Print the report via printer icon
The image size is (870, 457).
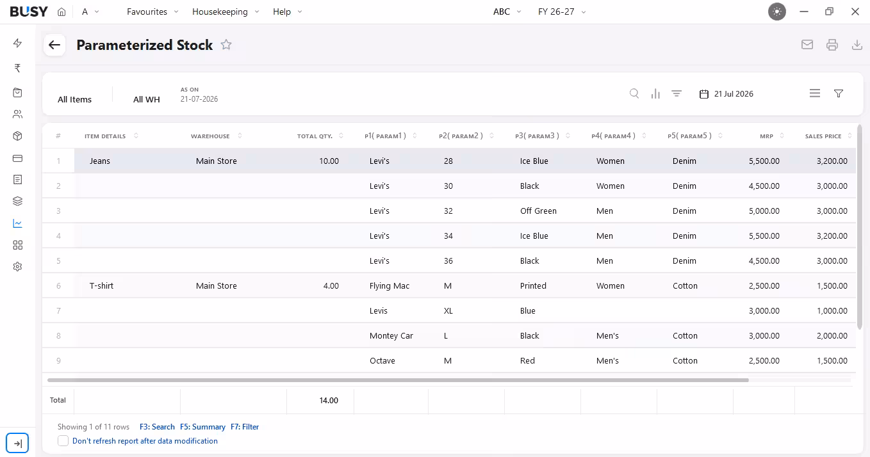832,45
